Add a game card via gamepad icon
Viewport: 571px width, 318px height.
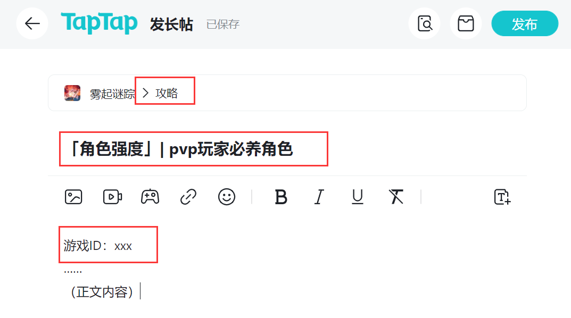[x=150, y=197]
